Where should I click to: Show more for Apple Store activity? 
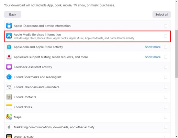(152, 47)
